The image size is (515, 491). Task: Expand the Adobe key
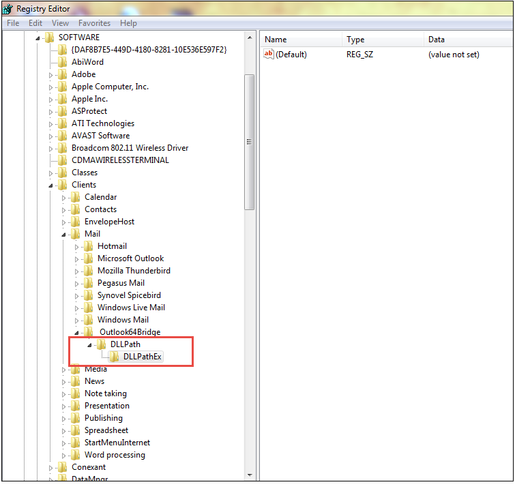coord(50,75)
